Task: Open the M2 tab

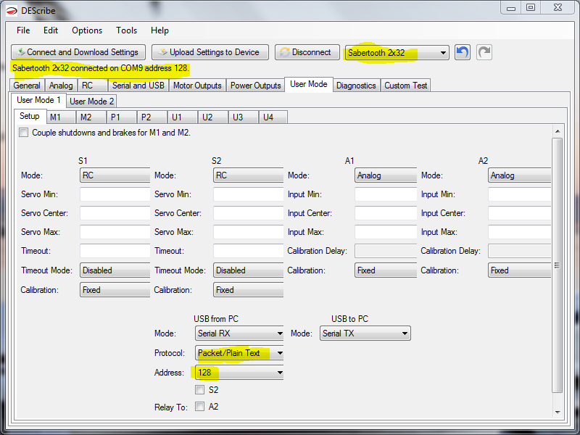Action: click(91, 117)
